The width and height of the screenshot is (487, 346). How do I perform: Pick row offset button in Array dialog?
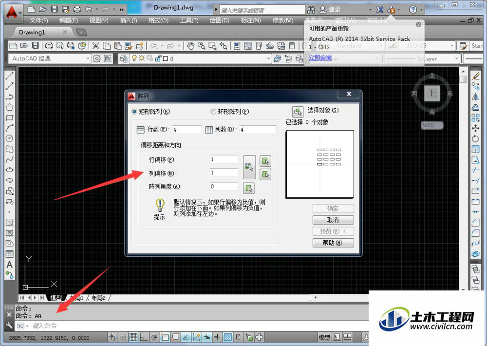pyautogui.click(x=265, y=161)
